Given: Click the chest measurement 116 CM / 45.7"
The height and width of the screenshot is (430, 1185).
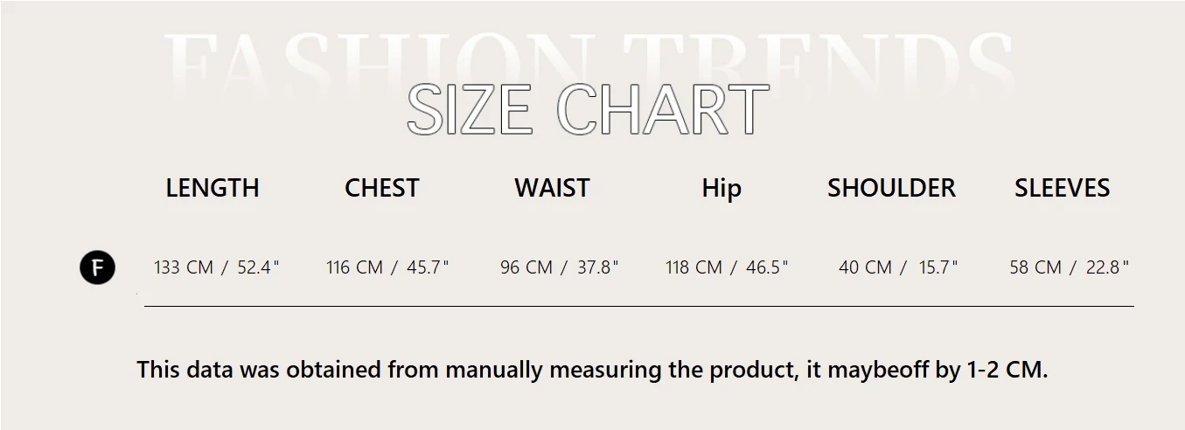Looking at the screenshot, I should click(x=387, y=267).
